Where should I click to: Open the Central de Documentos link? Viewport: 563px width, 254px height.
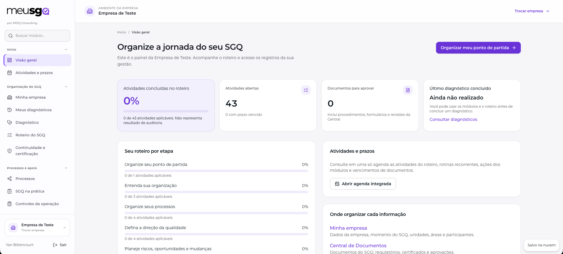(x=358, y=246)
